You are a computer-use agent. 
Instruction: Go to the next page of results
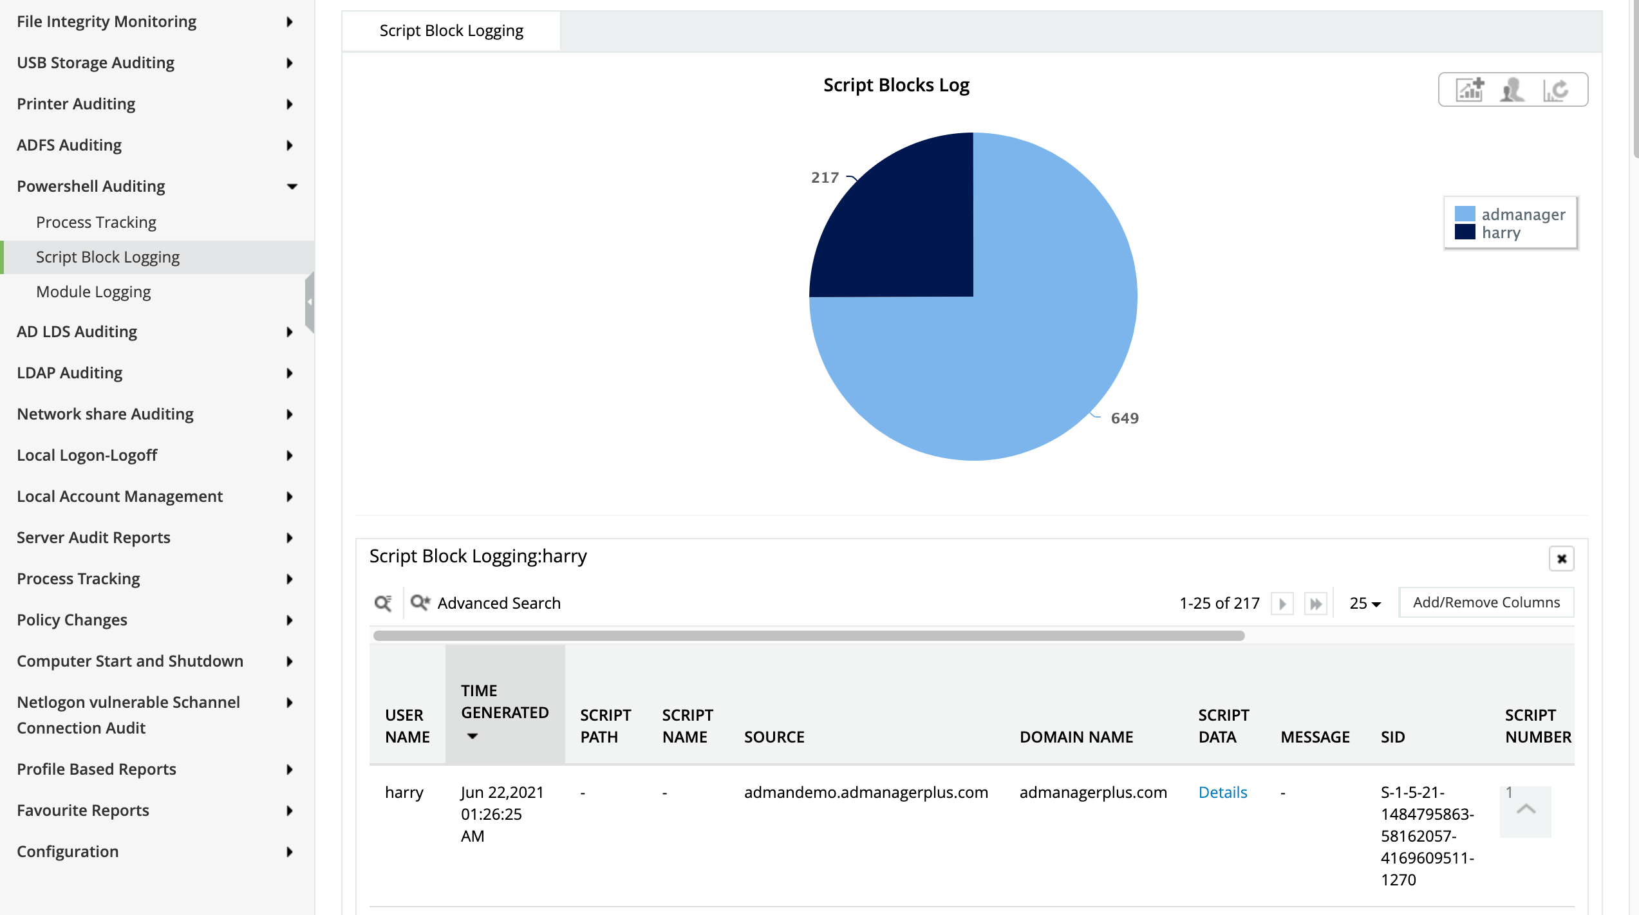tap(1282, 604)
